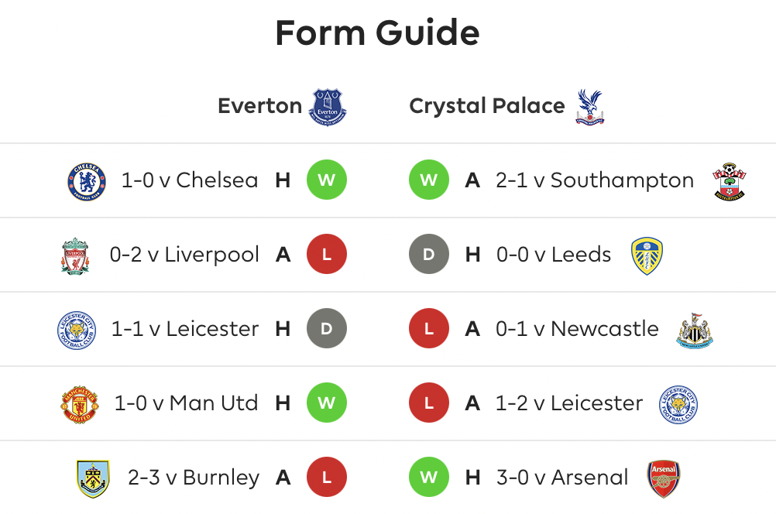Click the Arsenal club badge
This screenshot has width=776, height=514.
coord(664,478)
